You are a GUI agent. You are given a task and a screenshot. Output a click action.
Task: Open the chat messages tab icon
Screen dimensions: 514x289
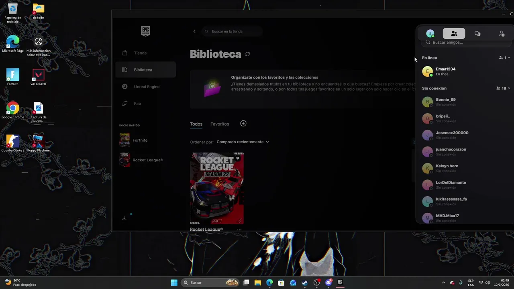coord(477,34)
